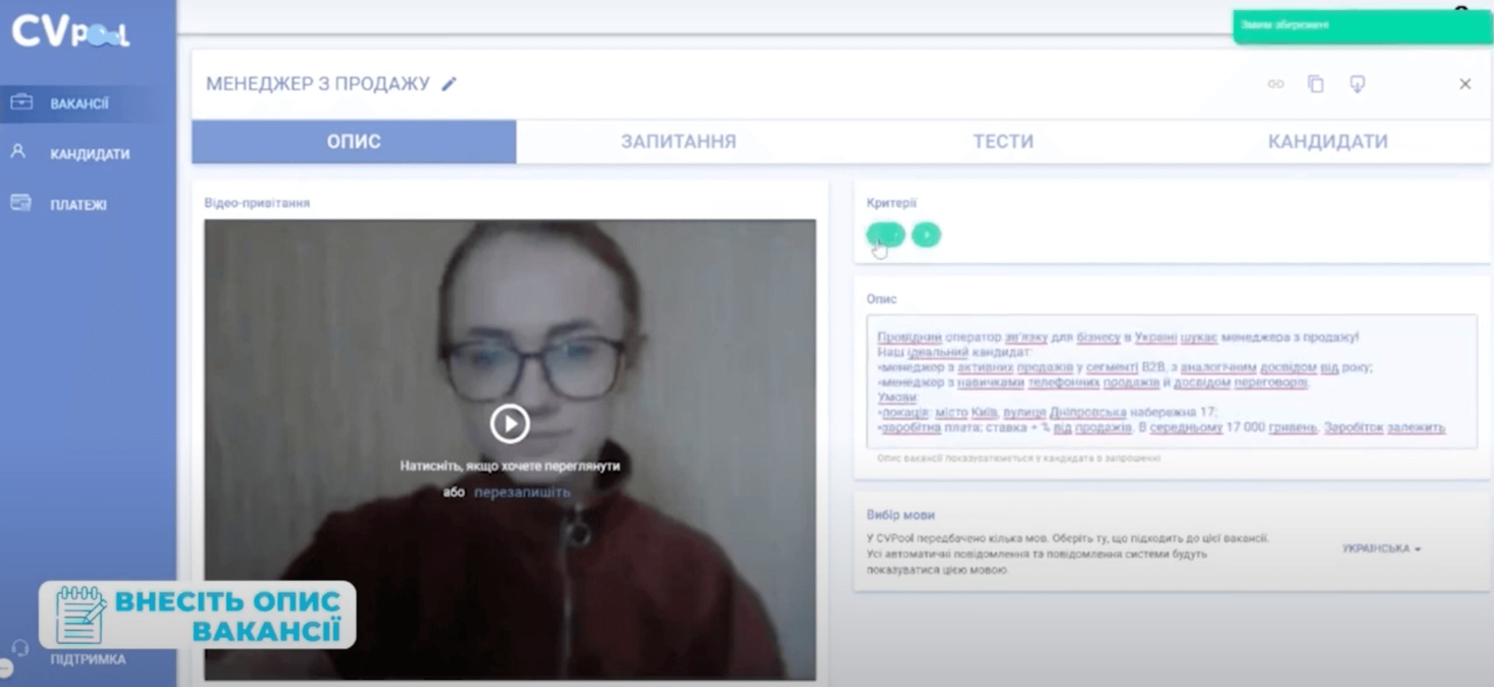Play the video greeting
Screen dimensions: 1494x687
[x=510, y=424]
